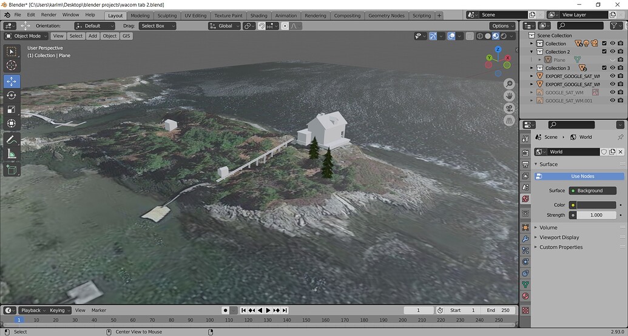Open the Object Constraints properties tab
The height and width of the screenshot is (336, 628).
coord(525,273)
